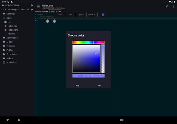Open index.css in file tree
Screen dimensions: 177x124
(11, 26)
